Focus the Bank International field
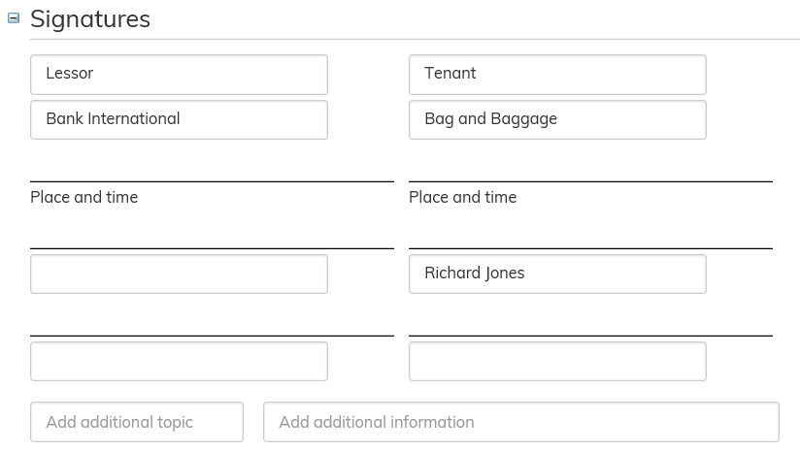This screenshot has height=451, width=800. (179, 120)
